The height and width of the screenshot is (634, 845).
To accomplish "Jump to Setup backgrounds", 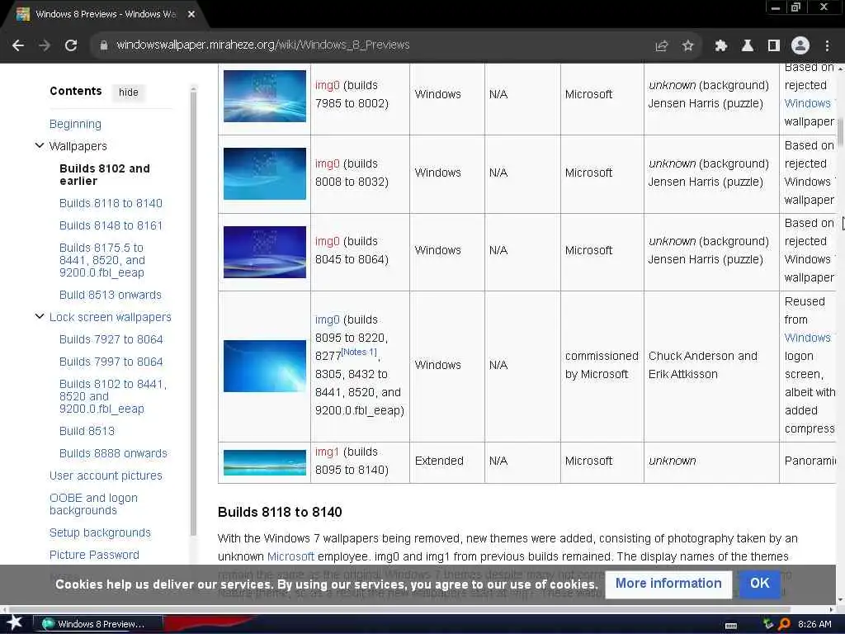I will (100, 532).
